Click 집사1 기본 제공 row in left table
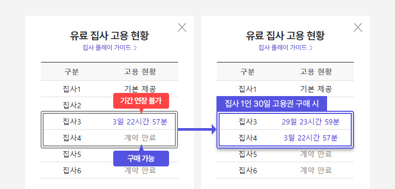Screen dimensions: 395x189 click(110, 89)
